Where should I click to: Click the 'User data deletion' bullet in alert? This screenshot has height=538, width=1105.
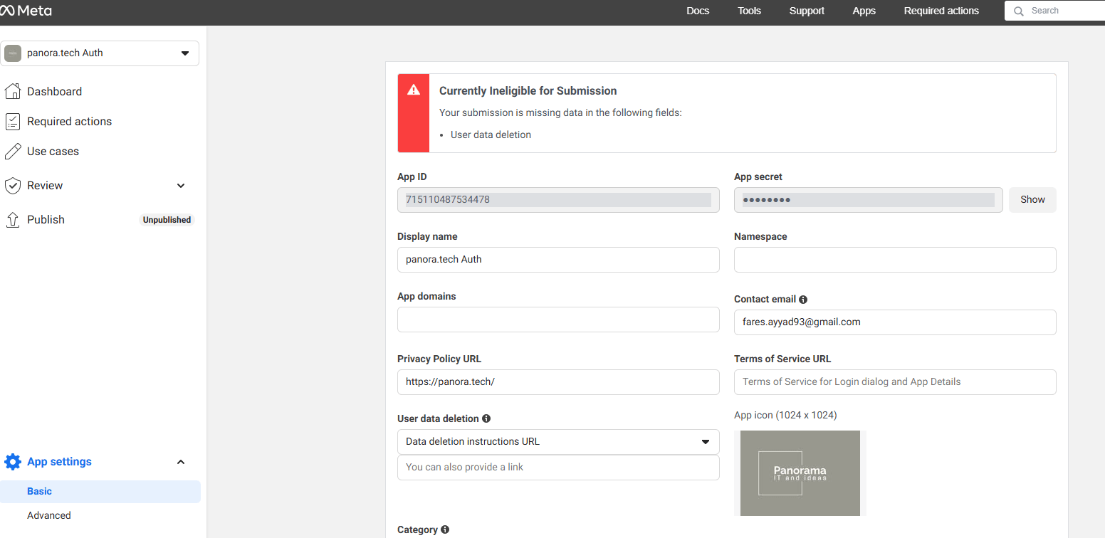click(491, 134)
